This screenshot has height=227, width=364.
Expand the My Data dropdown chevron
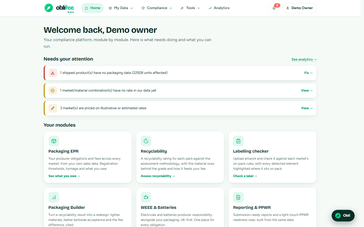tap(131, 8)
